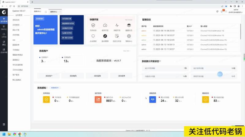Click the Api tag on dark blue card
The image size is (245, 137).
[x=67, y=33]
